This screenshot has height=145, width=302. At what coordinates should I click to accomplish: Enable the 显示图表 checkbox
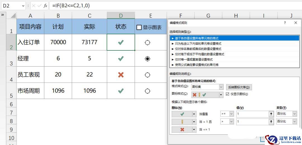139,27
